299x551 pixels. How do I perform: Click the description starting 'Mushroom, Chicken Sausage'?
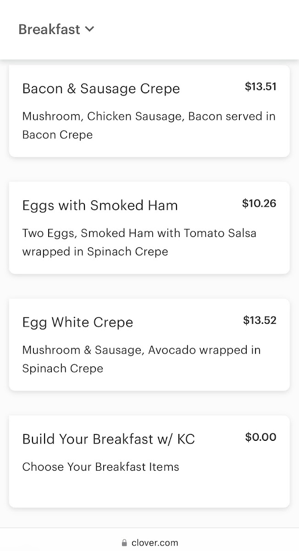[149, 116]
